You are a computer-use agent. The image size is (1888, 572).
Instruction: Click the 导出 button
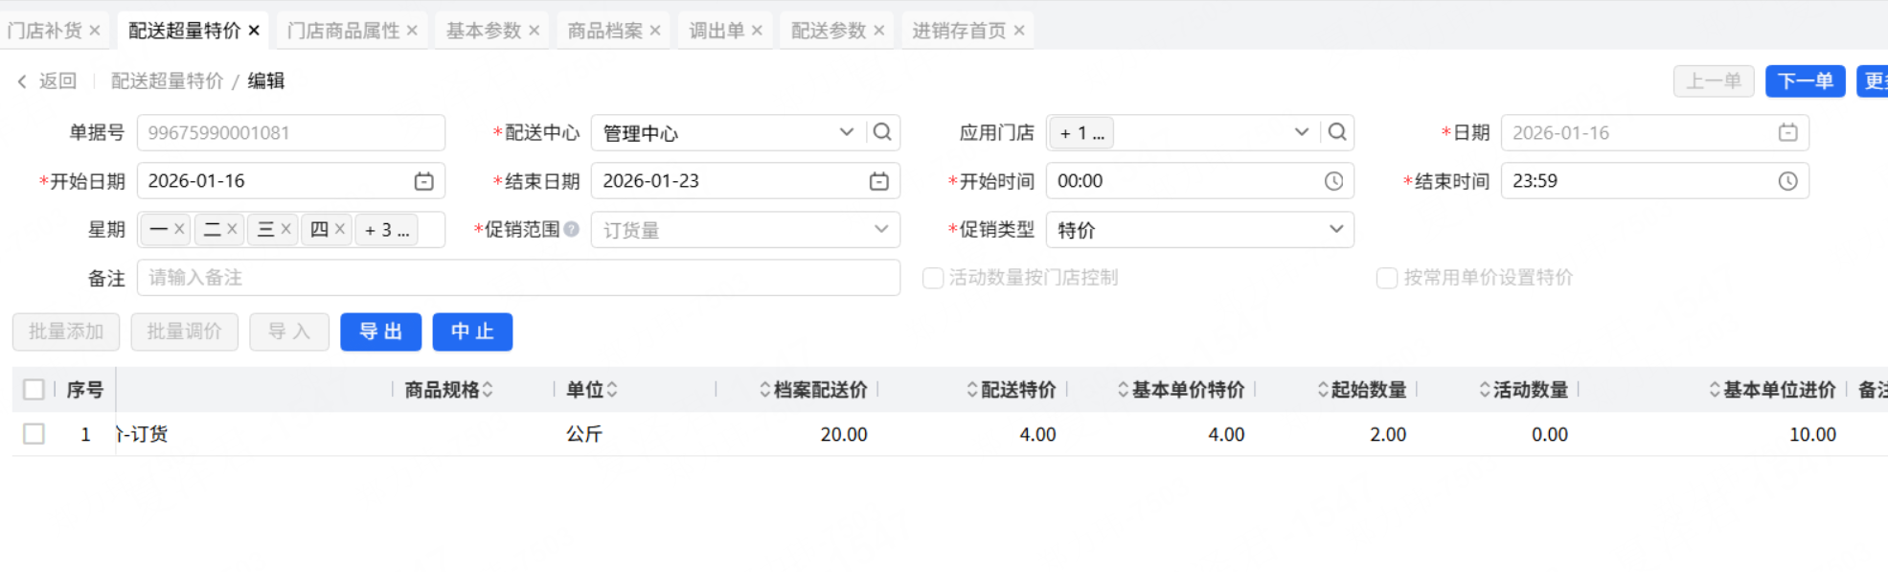click(x=380, y=332)
